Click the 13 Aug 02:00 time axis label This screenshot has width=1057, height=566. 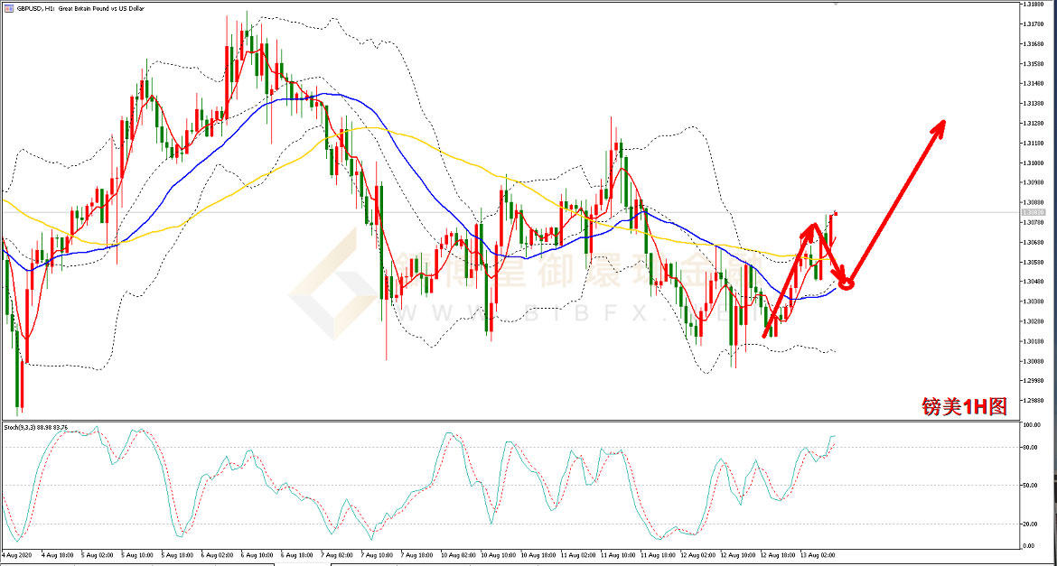818,555
